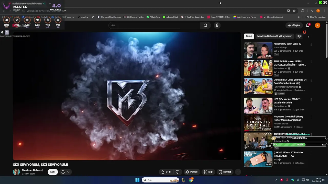This screenshot has height=184, width=328.
Task: Click install/cast icon in address bar
Action: 289,11
